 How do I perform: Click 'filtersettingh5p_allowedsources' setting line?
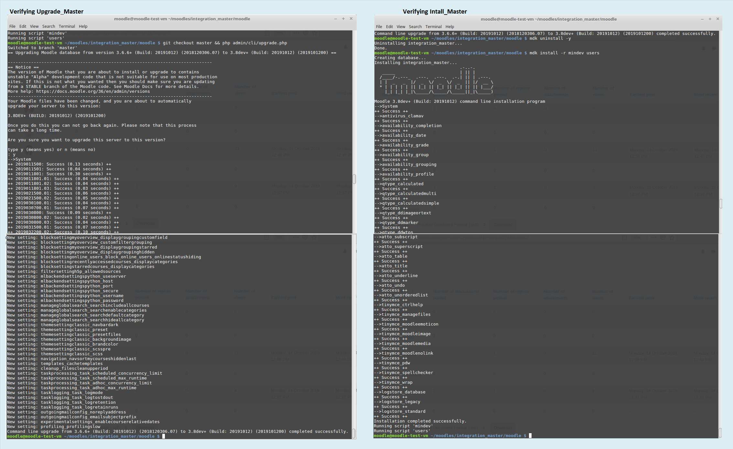(64, 272)
